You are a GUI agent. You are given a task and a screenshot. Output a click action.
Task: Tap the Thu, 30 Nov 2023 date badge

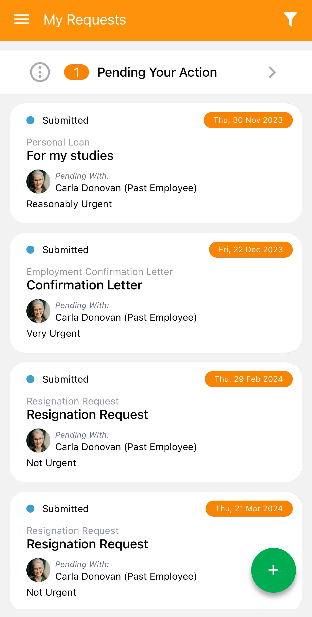(x=248, y=120)
